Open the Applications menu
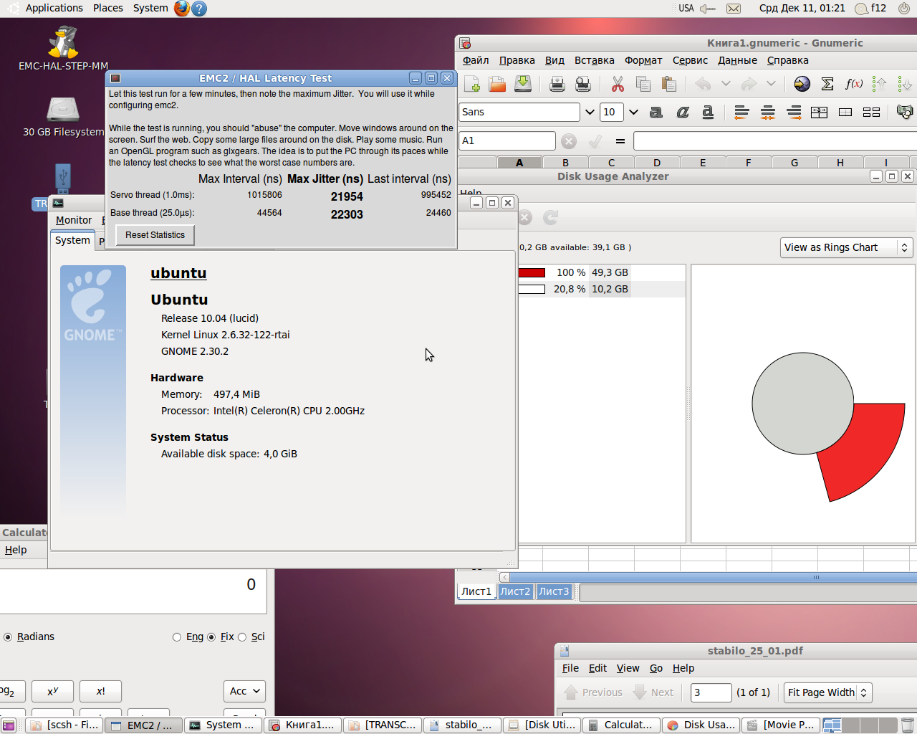The width and height of the screenshot is (917, 734). coord(54,8)
